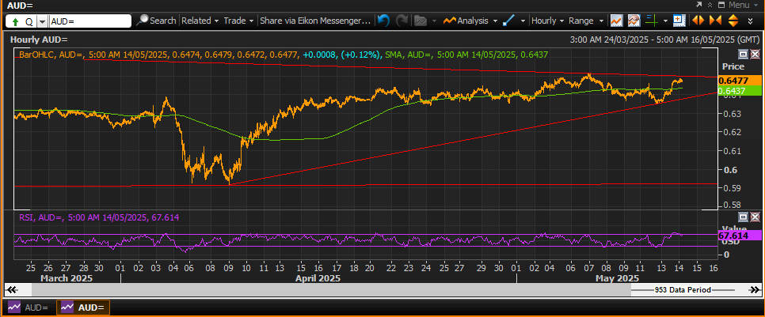Click the green crosshair cursor icon
765x317 pixels.
(651, 21)
